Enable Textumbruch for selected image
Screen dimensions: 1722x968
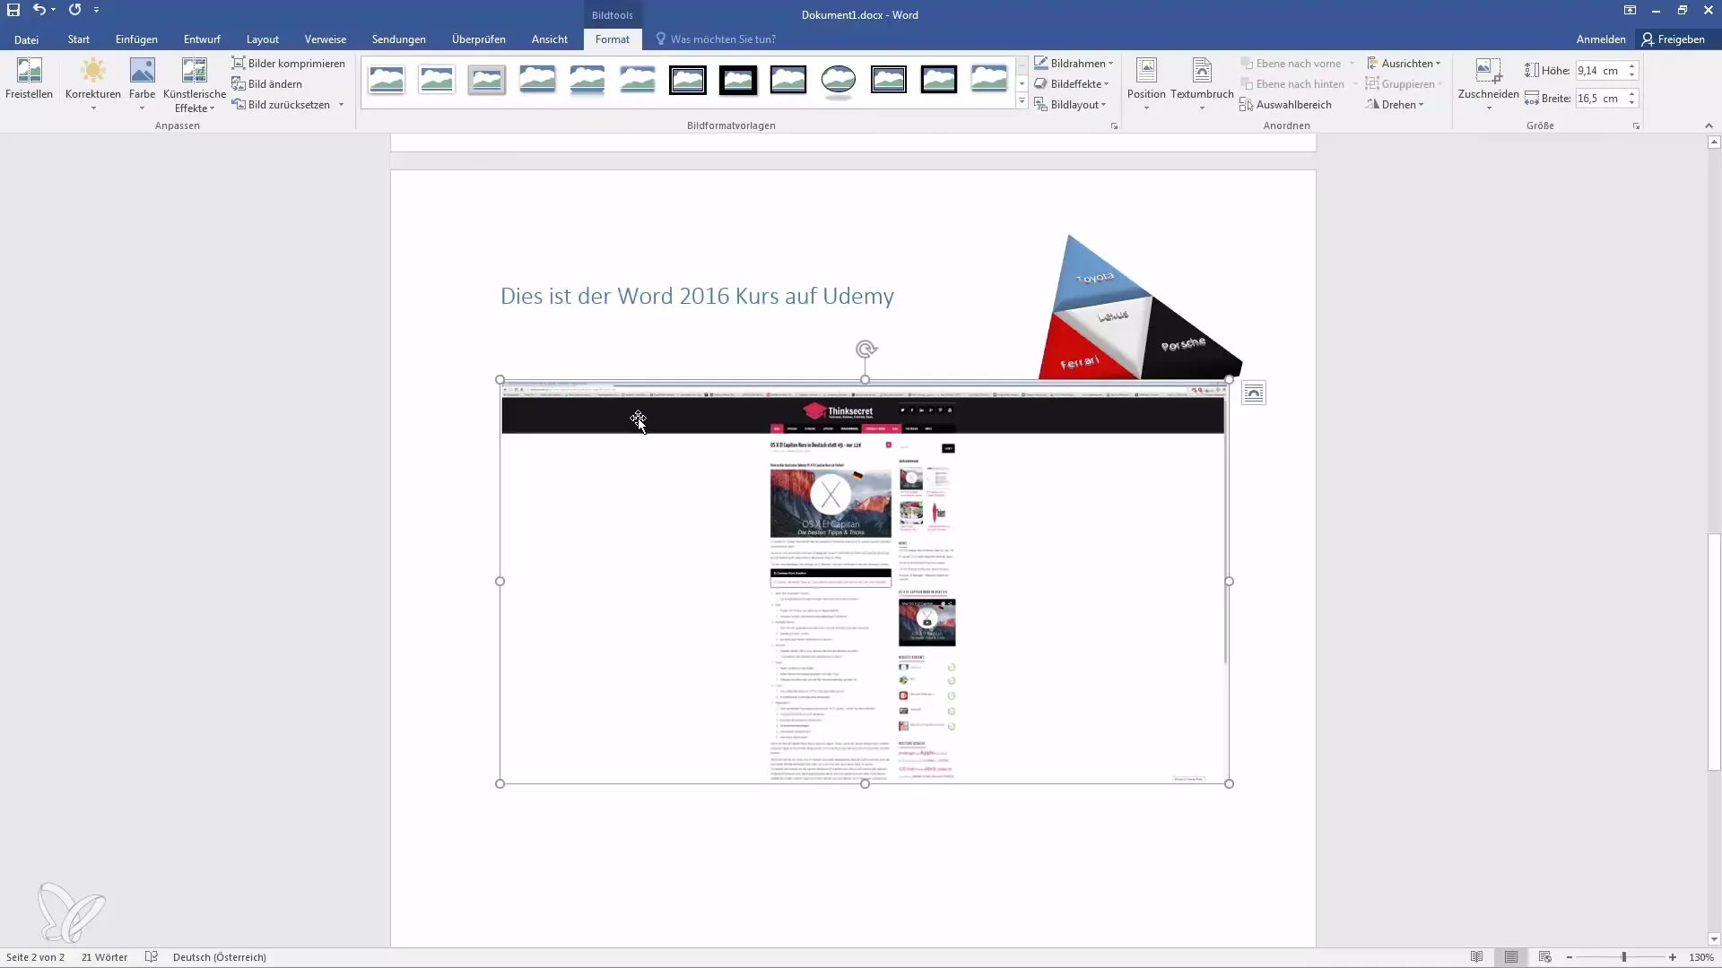(1202, 82)
